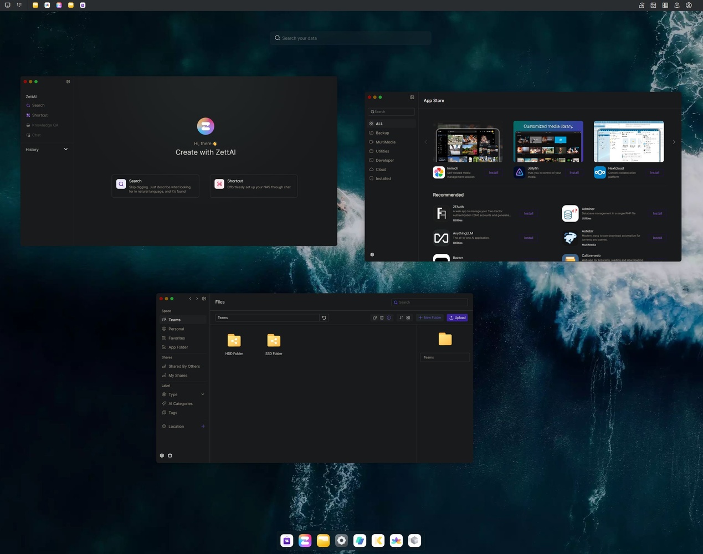Toggle the Files sidebar panel icon
Image resolution: width=703 pixels, height=554 pixels.
[204, 299]
